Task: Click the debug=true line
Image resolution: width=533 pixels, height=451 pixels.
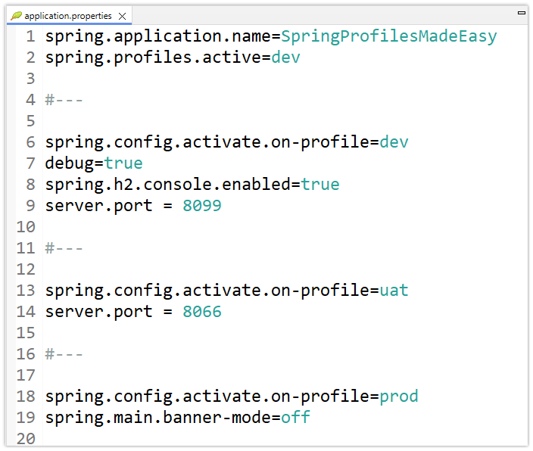Action: click(93, 163)
